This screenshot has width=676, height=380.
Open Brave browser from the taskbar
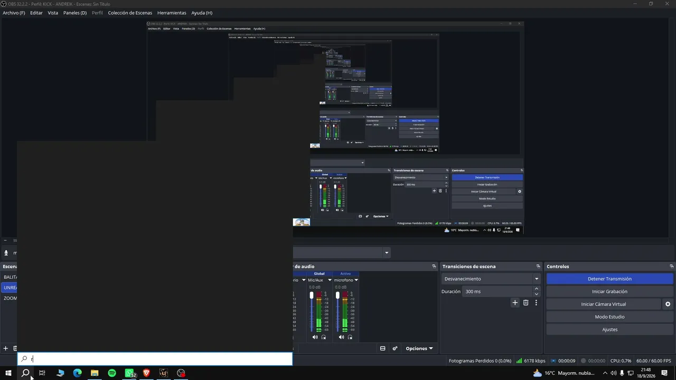pos(147,373)
